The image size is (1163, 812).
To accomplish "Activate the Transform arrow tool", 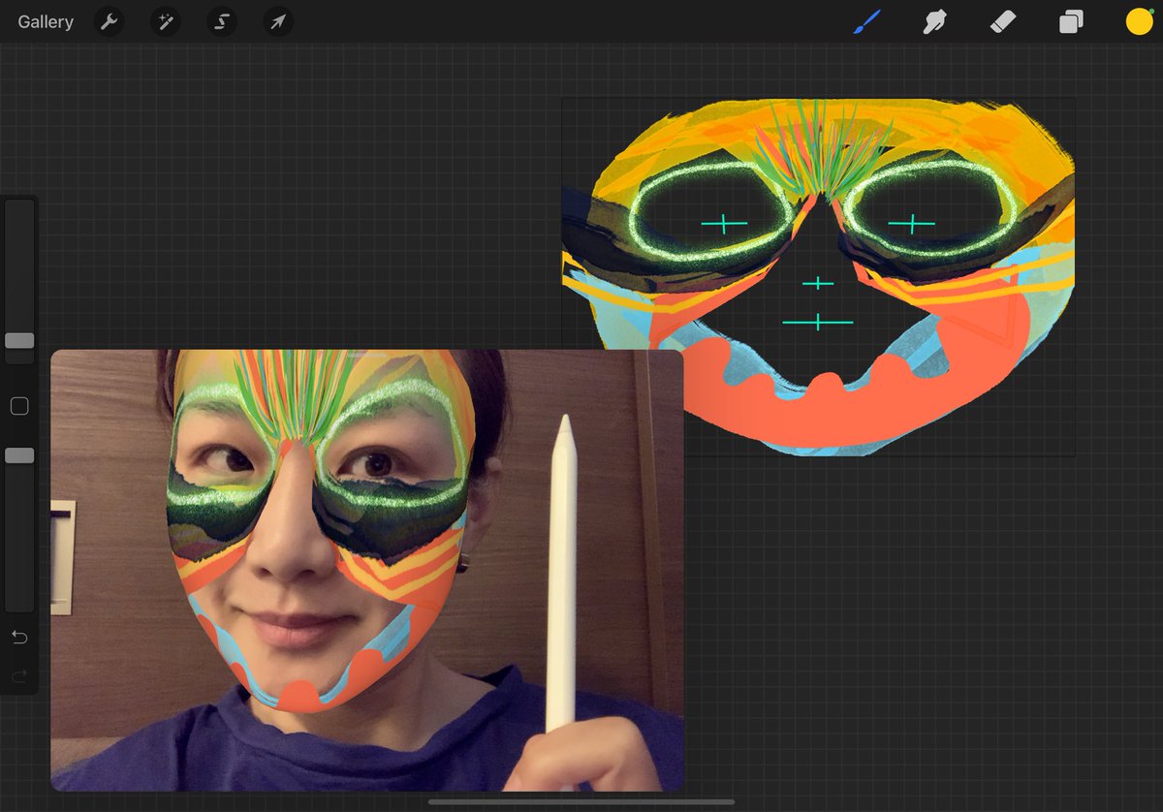I will (x=278, y=21).
